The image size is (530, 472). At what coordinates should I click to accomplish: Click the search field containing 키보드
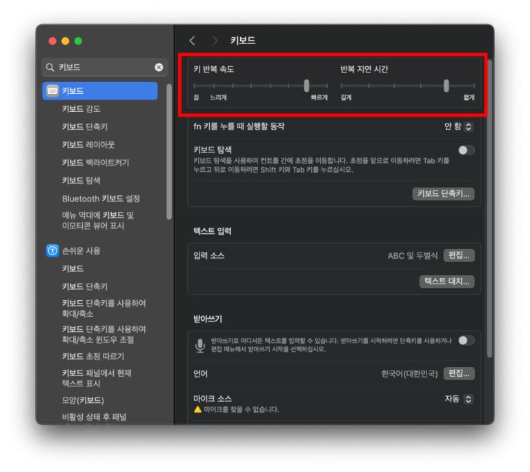(x=104, y=67)
